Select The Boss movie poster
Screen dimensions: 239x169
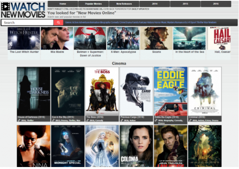(x=102, y=91)
